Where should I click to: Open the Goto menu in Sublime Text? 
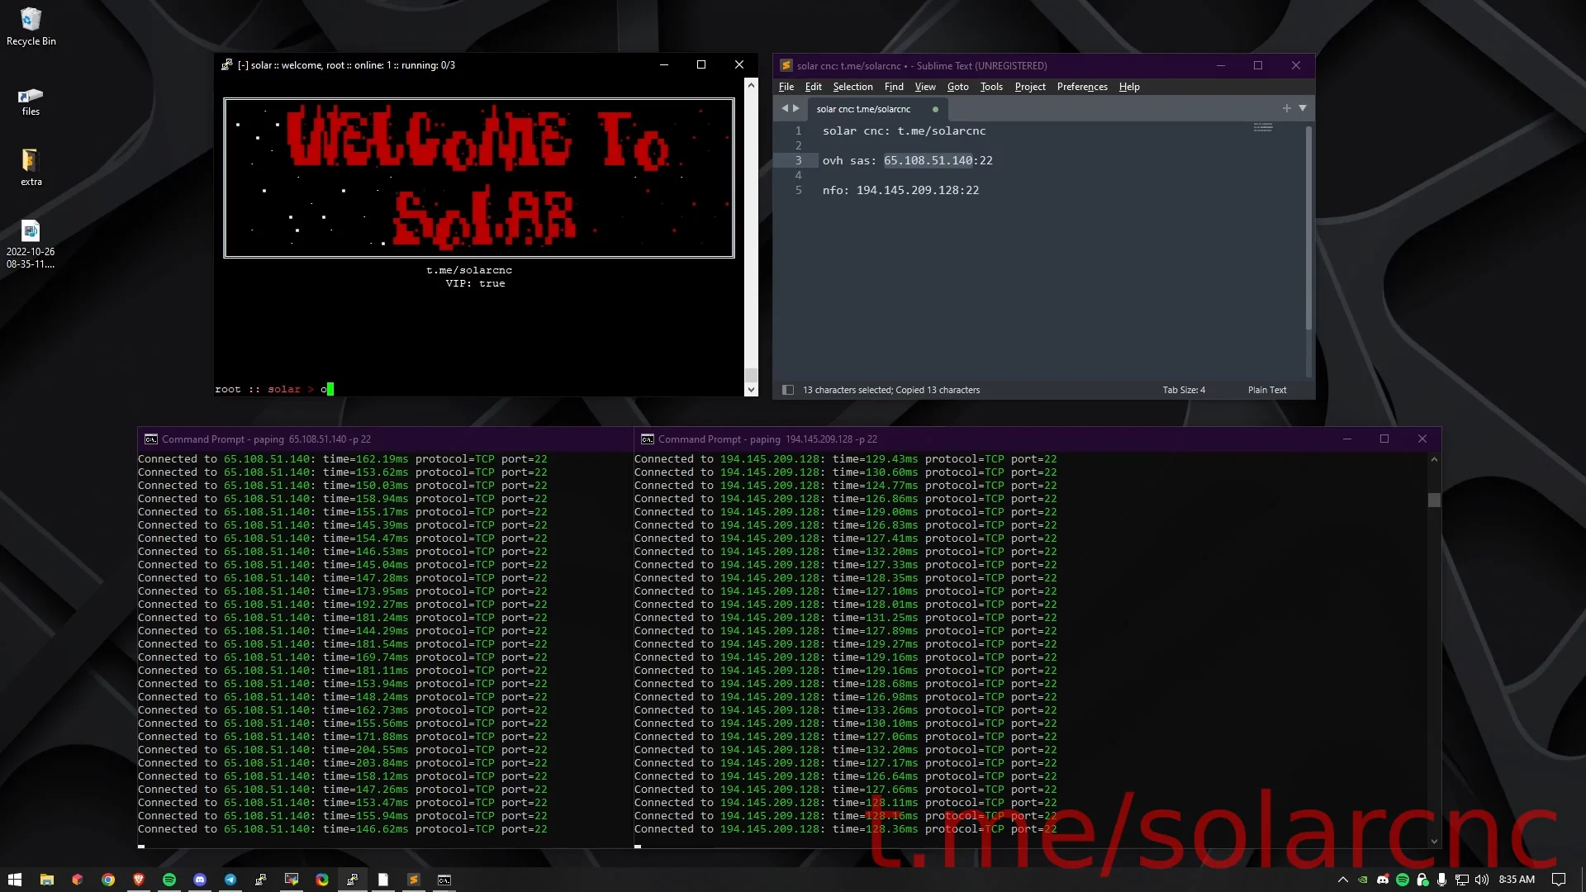(957, 87)
